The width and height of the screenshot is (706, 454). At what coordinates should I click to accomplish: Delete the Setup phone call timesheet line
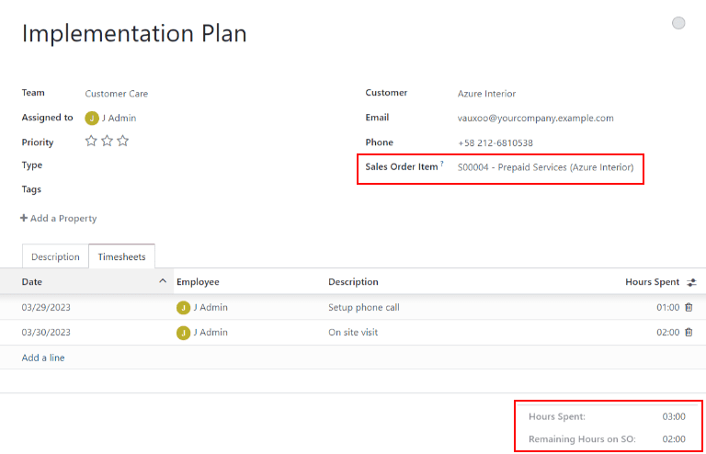[689, 307]
